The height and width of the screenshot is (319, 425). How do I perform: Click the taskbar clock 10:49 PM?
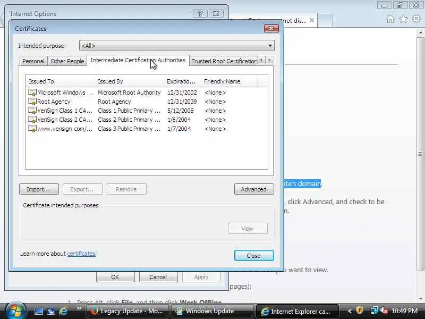click(404, 310)
